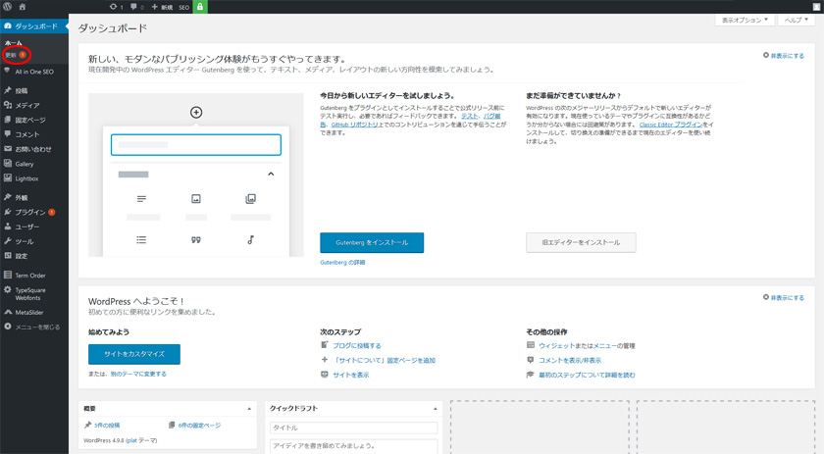Viewport: 824px width, 454px height.
Task: Expand the 表示オプション dropdown
Action: 745,20
